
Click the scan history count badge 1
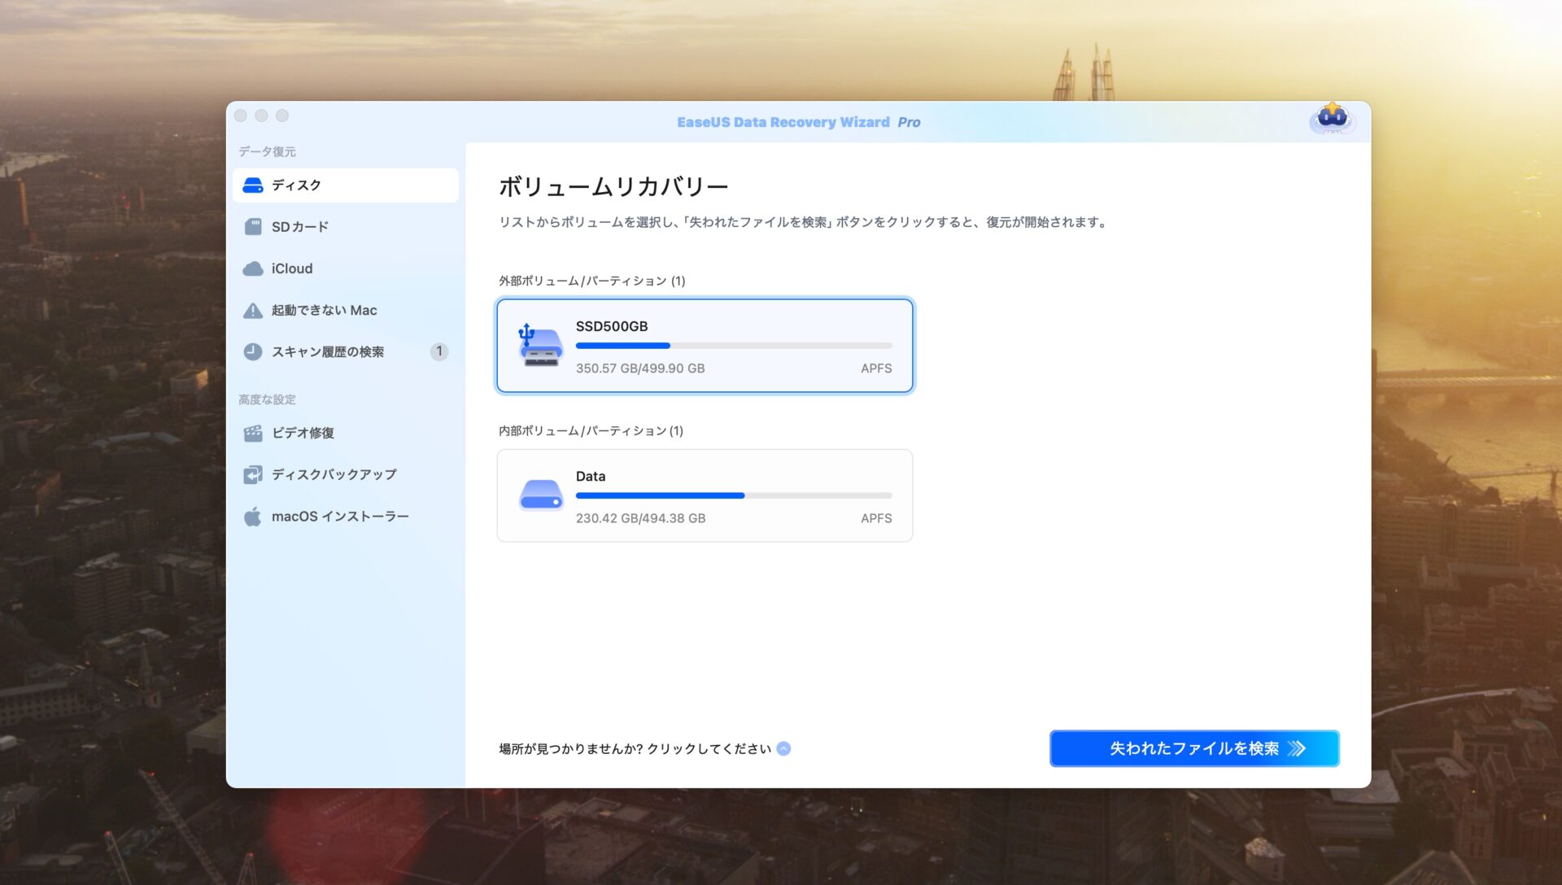(439, 352)
